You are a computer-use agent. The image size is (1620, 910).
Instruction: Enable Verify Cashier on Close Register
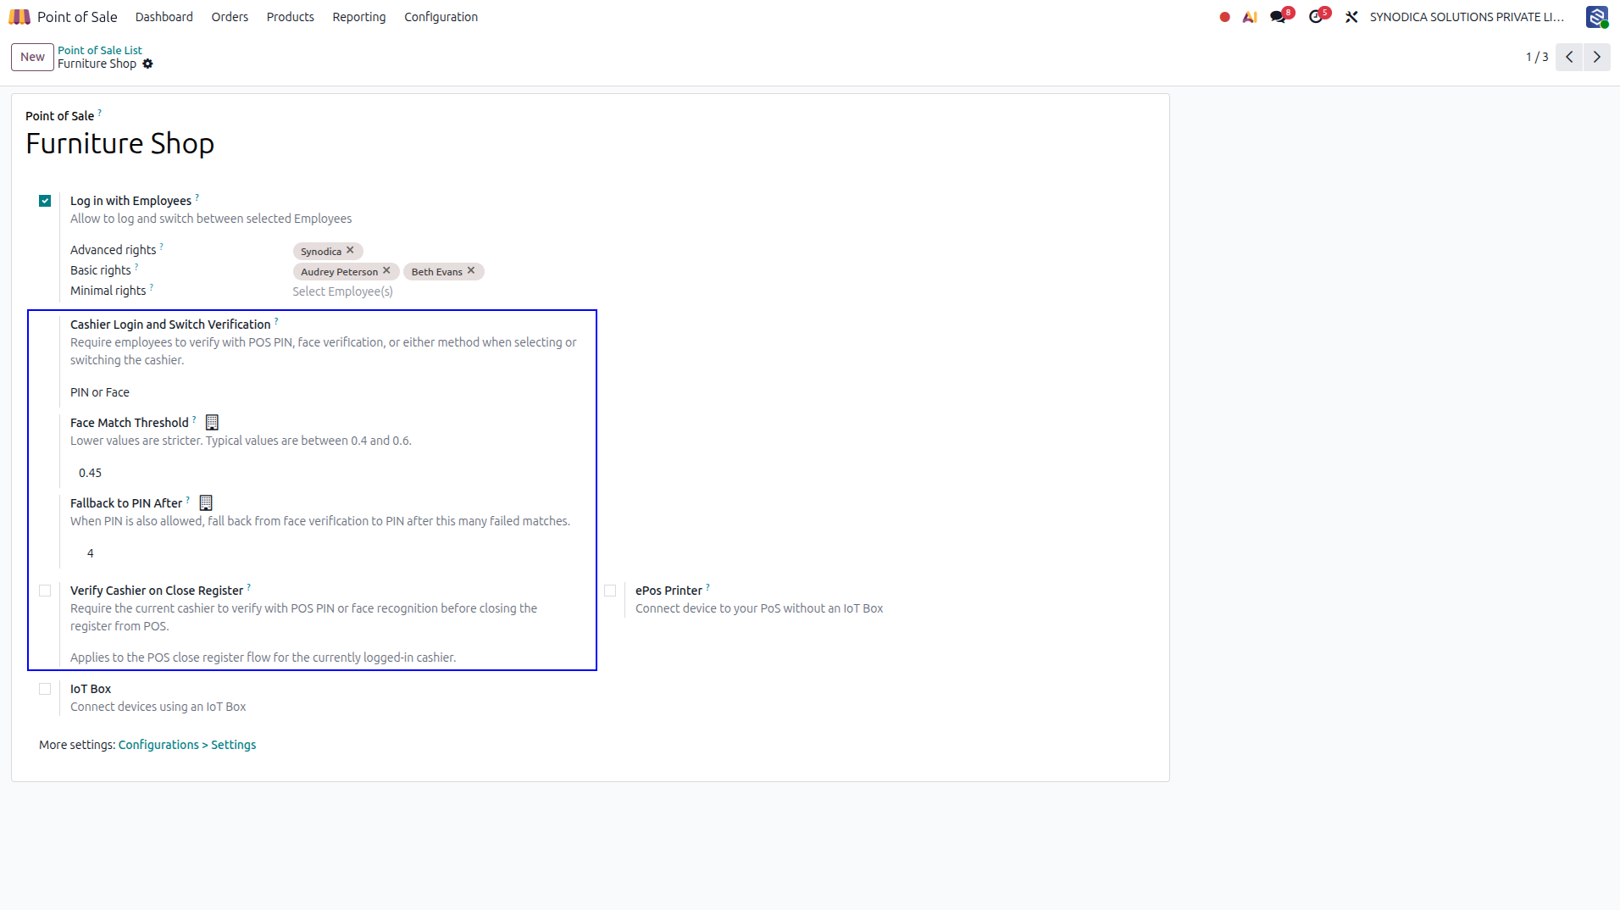(x=45, y=591)
